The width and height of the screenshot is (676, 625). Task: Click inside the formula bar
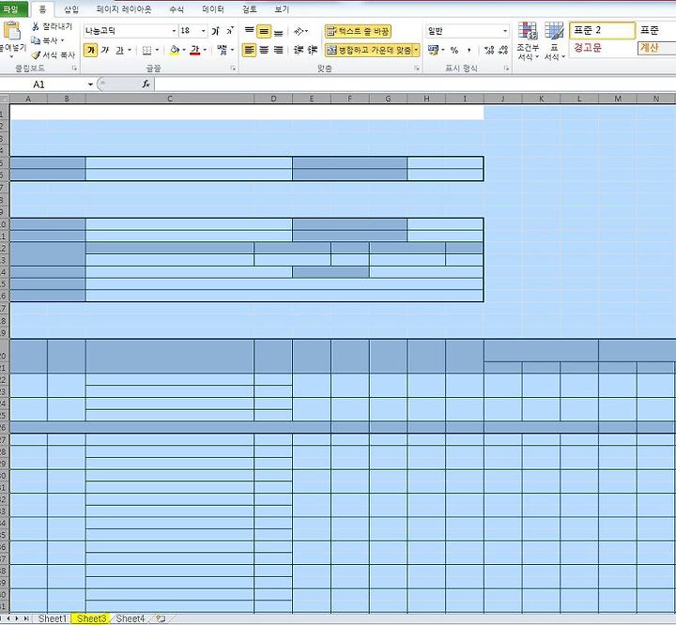pos(415,84)
